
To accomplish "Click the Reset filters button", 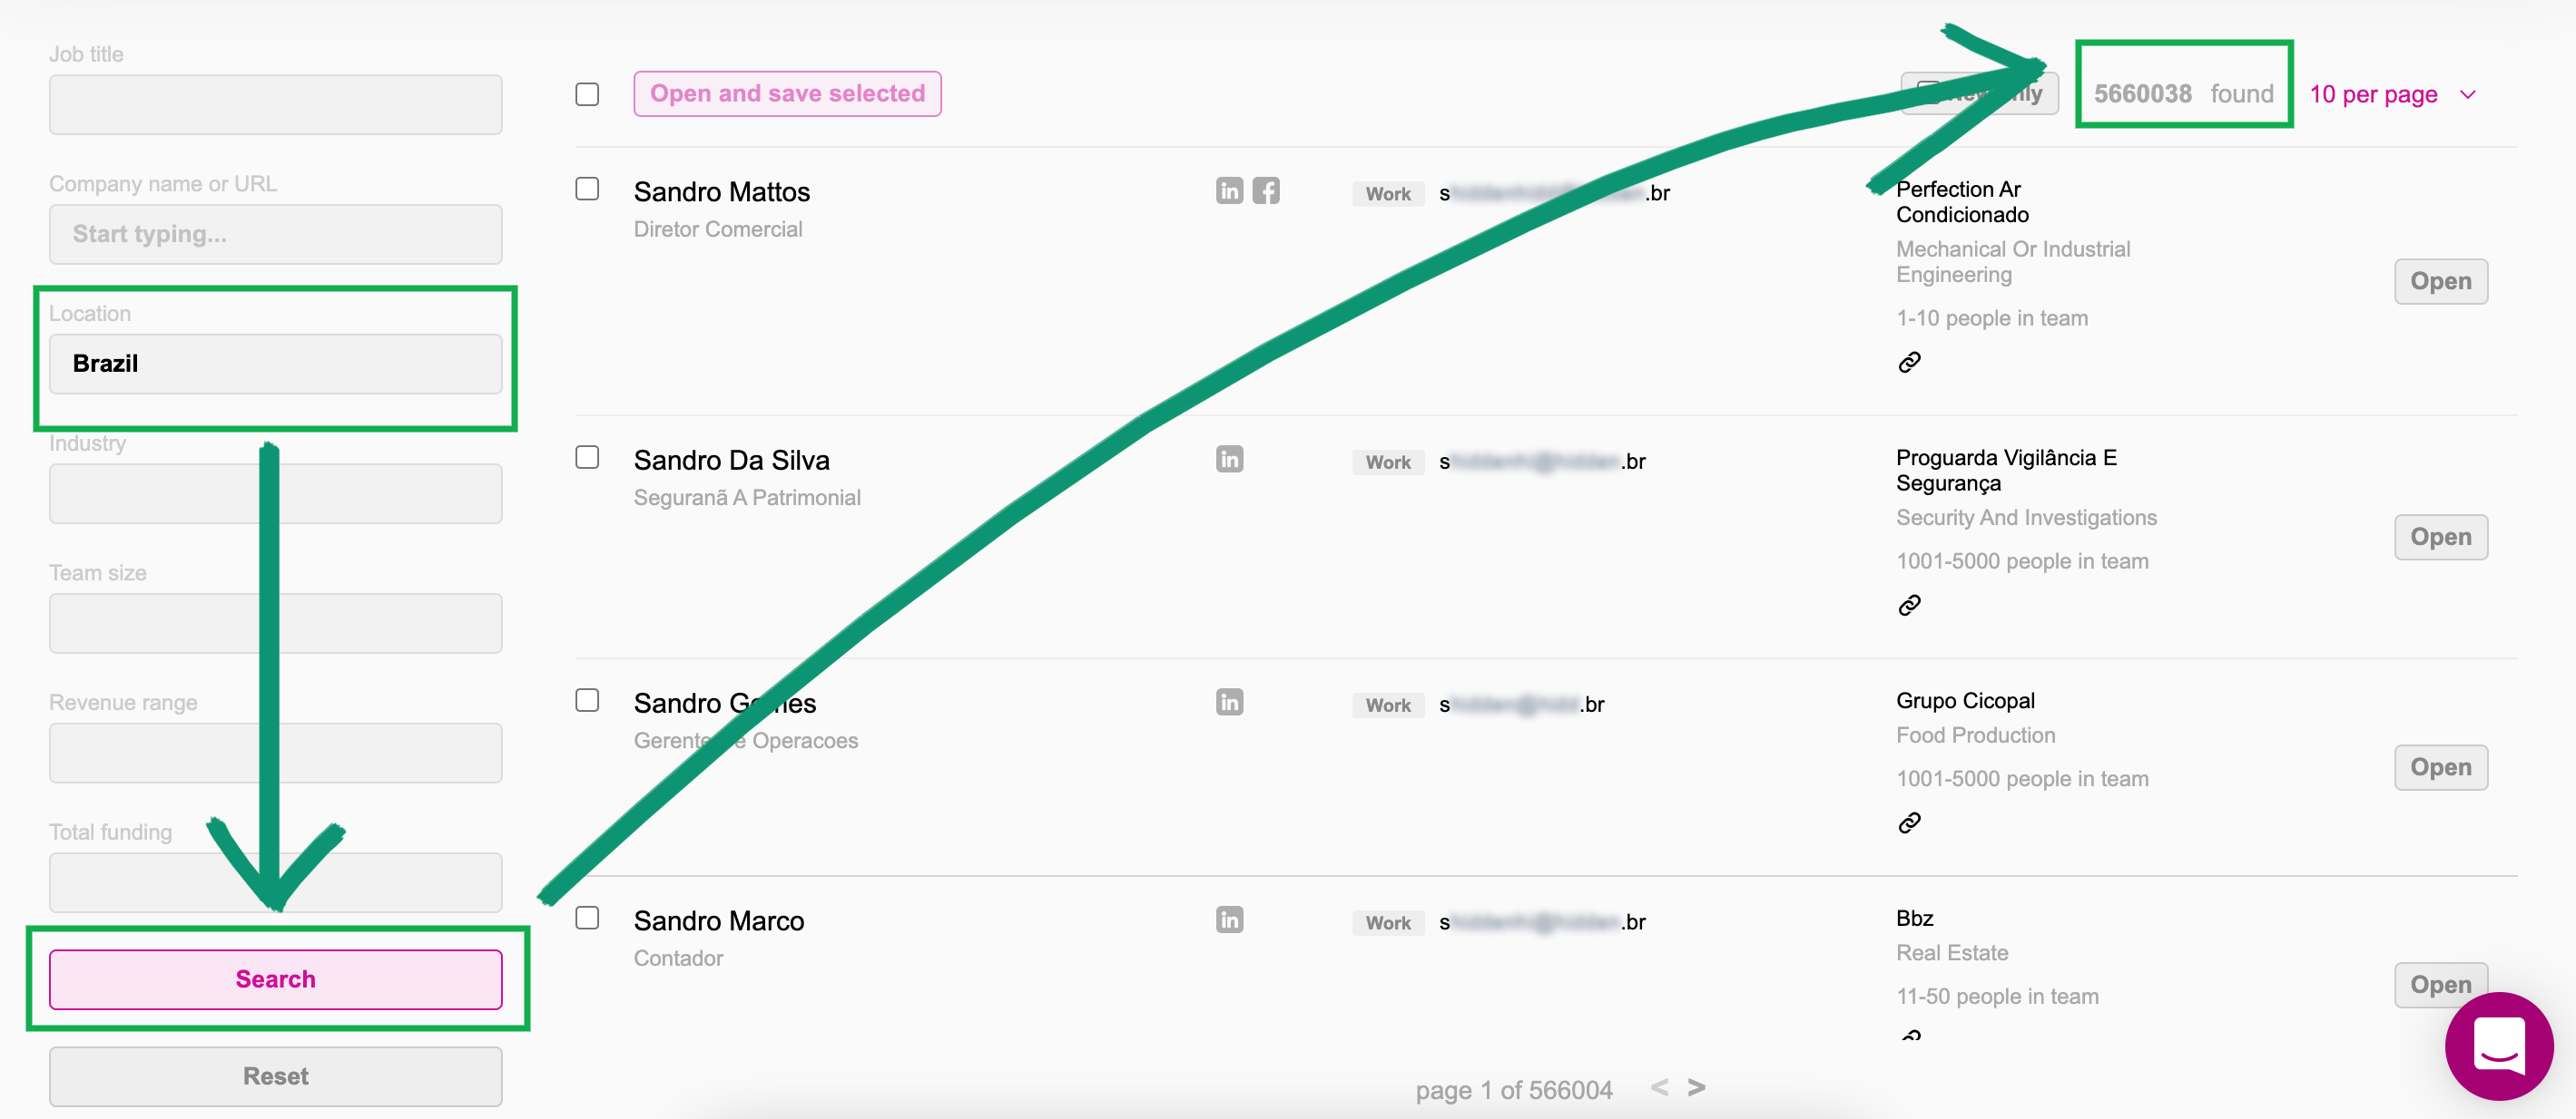I will point(275,1076).
